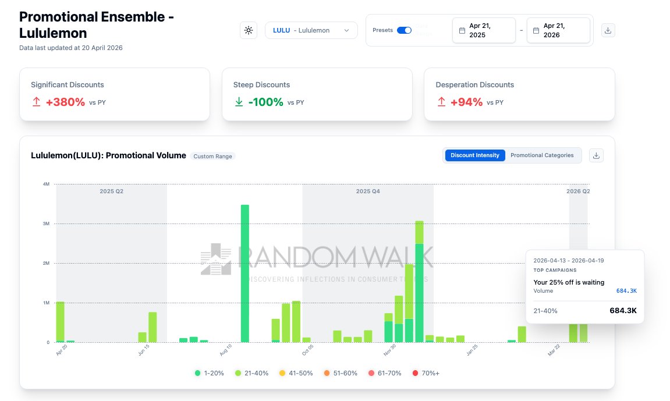Click the 2025 Q4 quarter label
This screenshot has height=401, width=670.
click(368, 191)
